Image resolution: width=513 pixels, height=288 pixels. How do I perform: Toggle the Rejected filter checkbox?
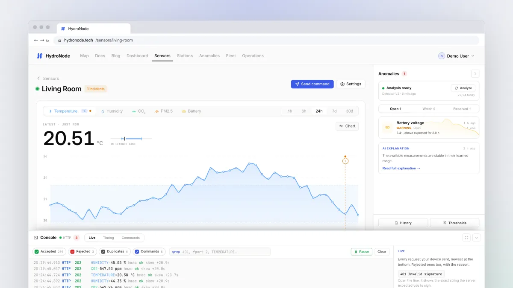[x=72, y=252]
